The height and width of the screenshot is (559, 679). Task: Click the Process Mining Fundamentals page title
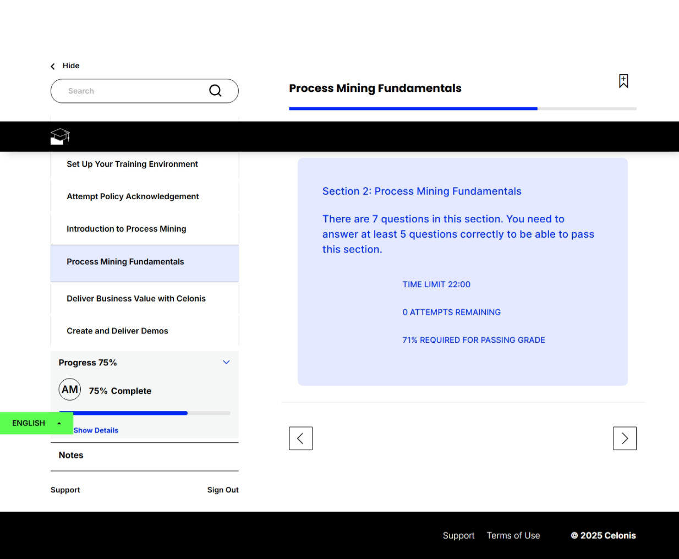click(x=375, y=88)
